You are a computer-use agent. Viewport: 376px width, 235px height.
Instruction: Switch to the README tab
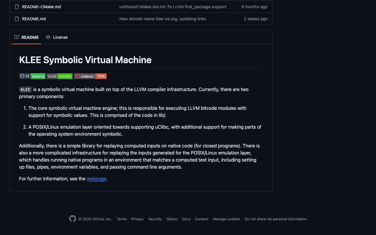point(26,37)
